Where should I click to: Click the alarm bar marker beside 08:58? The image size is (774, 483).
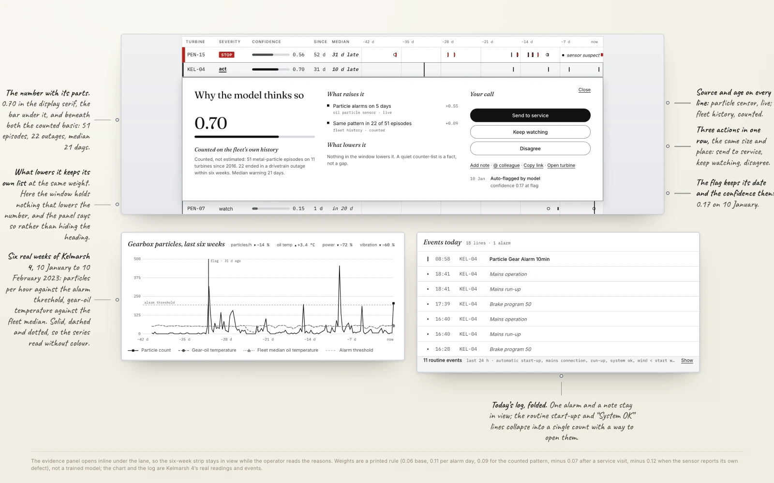click(428, 259)
